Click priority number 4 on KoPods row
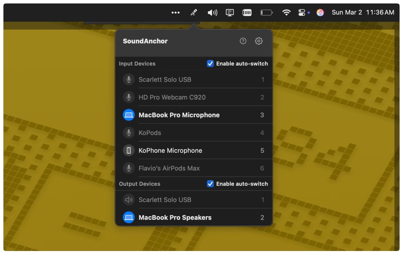The image size is (403, 254). pyautogui.click(x=262, y=133)
